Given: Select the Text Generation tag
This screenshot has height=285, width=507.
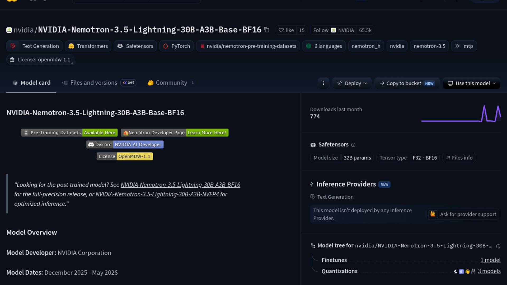Looking at the screenshot, I should click(34, 46).
